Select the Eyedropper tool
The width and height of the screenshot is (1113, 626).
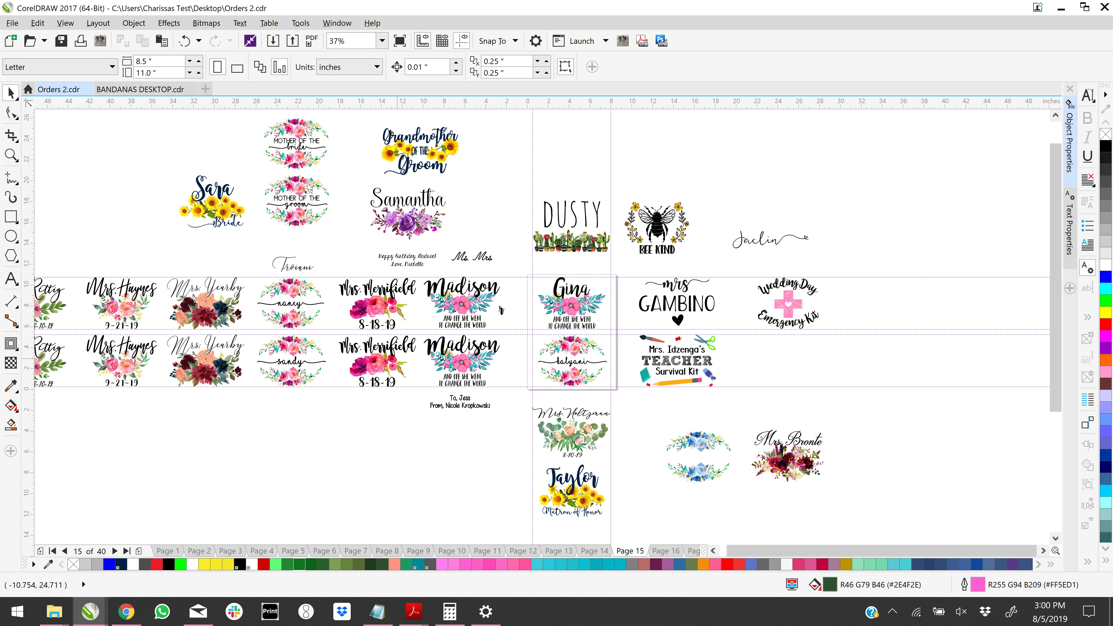(x=11, y=385)
